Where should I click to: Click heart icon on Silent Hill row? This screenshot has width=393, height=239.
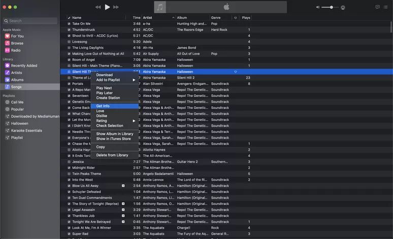click(x=236, y=72)
